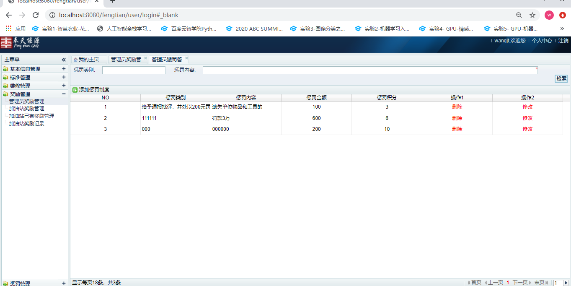The width and height of the screenshot is (571, 286).
Task: Collapse the main menu sidebar panel
Action: pos(64,60)
